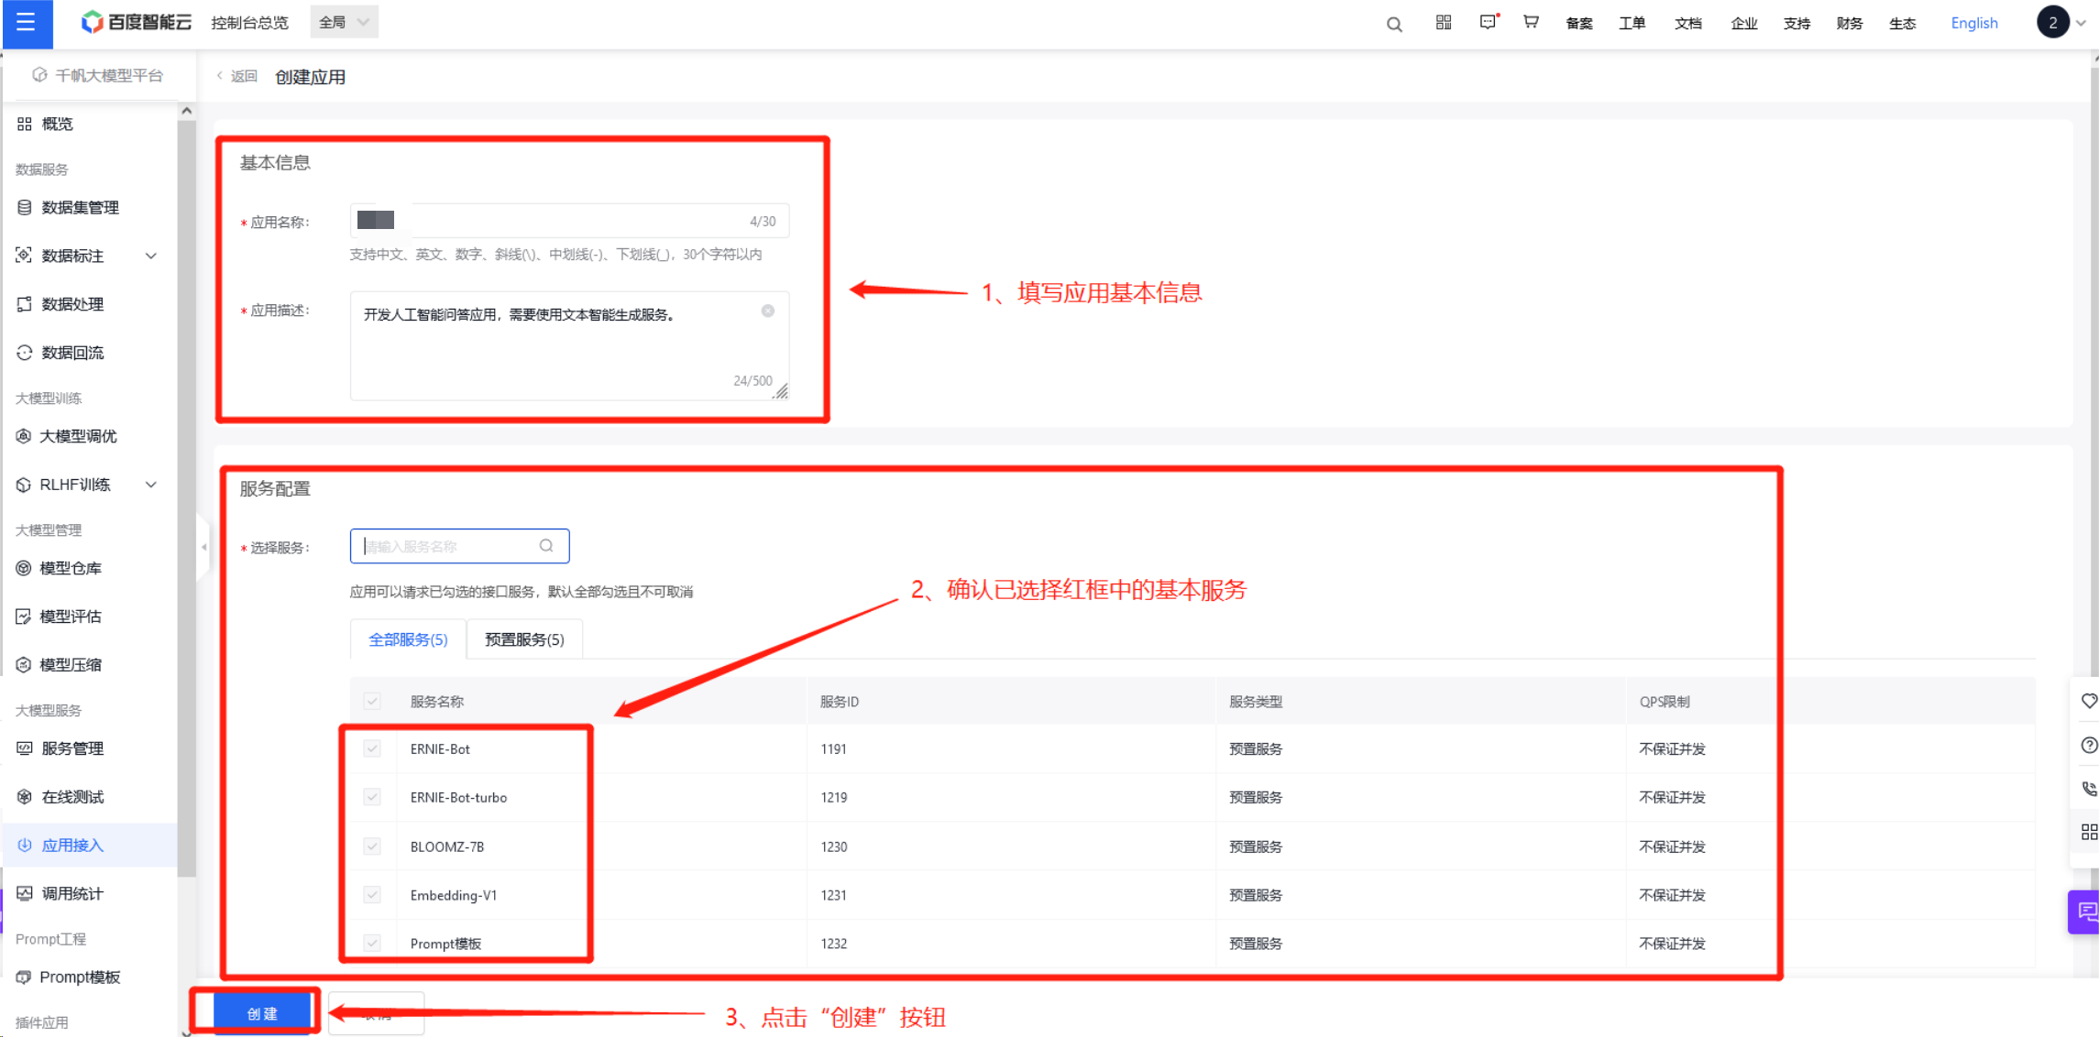The width and height of the screenshot is (2099, 1037).
Task: Open the product grid icon in header
Action: tap(1444, 22)
